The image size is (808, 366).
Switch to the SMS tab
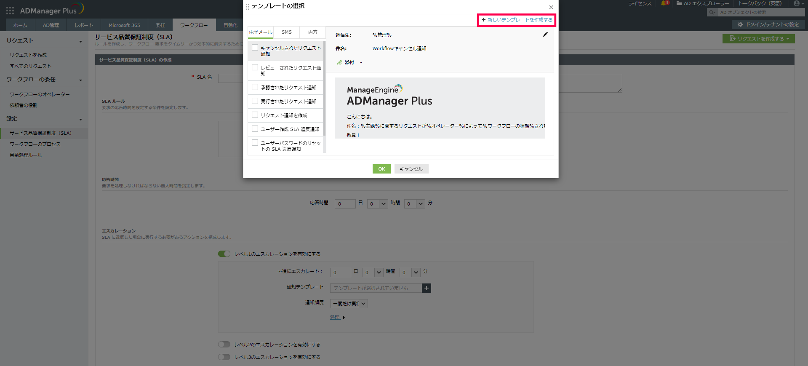point(287,32)
